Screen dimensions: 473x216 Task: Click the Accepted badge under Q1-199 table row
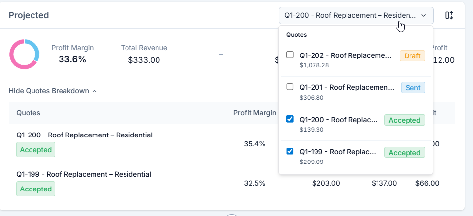click(36, 189)
